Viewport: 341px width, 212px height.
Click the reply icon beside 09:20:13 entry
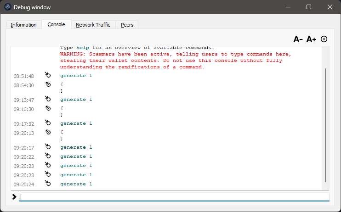[x=48, y=133]
